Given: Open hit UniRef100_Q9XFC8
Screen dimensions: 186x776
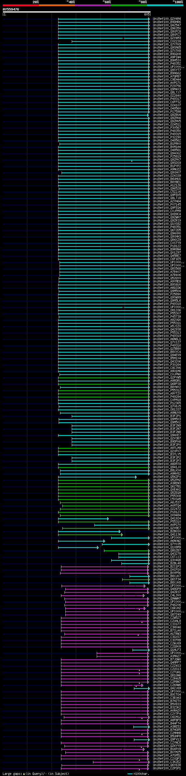Looking at the screenshot, I should click(x=167, y=32).
